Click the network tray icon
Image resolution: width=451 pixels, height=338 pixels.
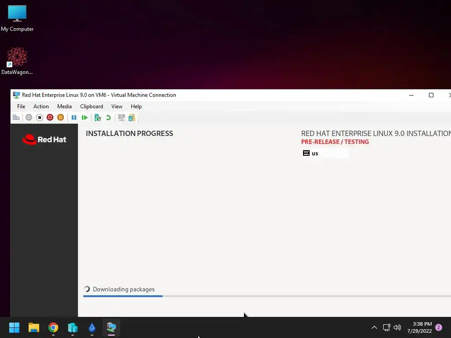(387, 327)
